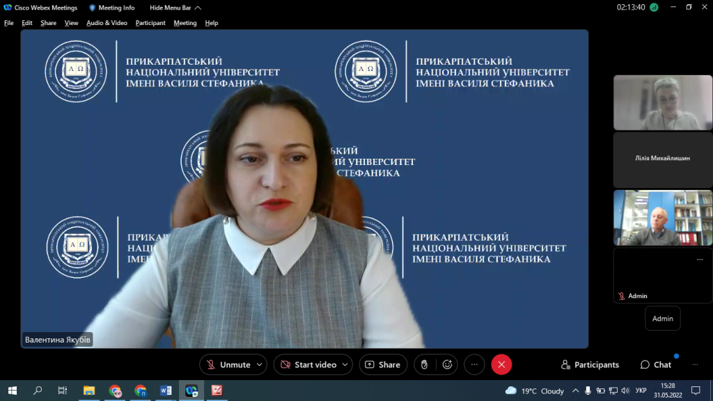Click the Admin name label button
Screen dimensions: 713x401
click(662, 318)
